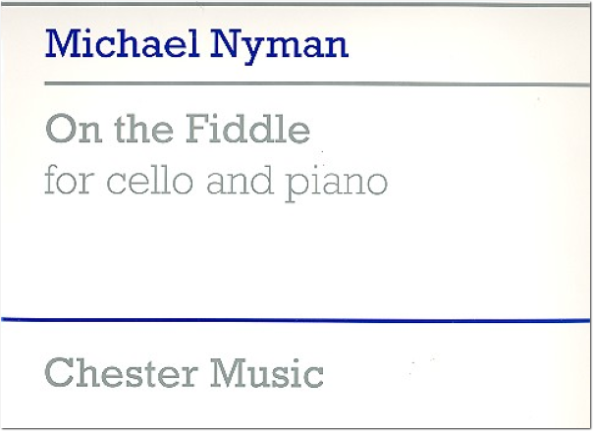Click the word "Chester" in the publisher name
Screen dimensions: 593x431
tap(121, 373)
